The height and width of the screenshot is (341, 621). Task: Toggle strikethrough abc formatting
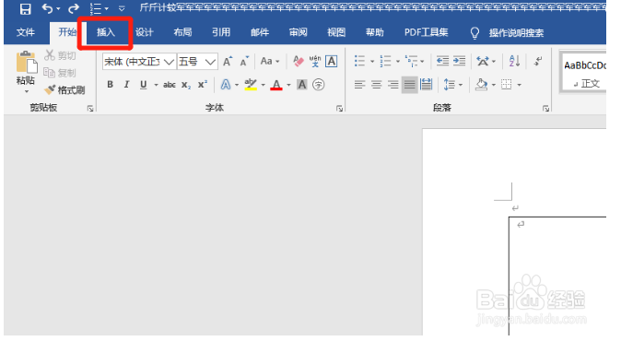pos(170,85)
